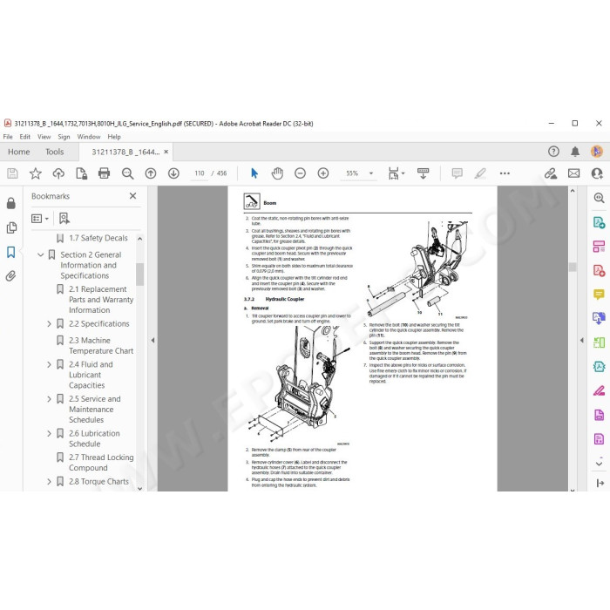The width and height of the screenshot is (610, 610).
Task: Click the page number field showing 110
Action: coord(200,173)
